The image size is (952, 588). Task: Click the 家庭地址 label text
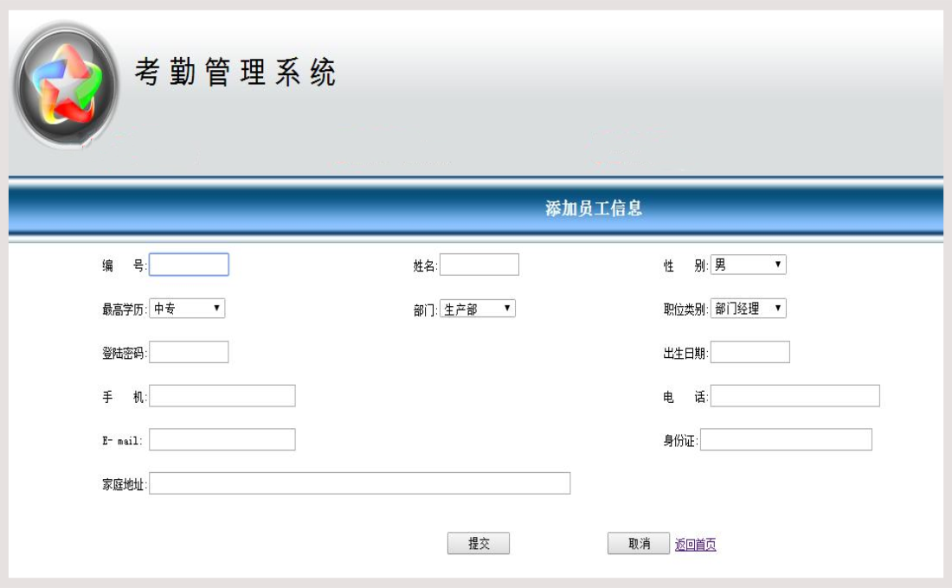(x=123, y=484)
